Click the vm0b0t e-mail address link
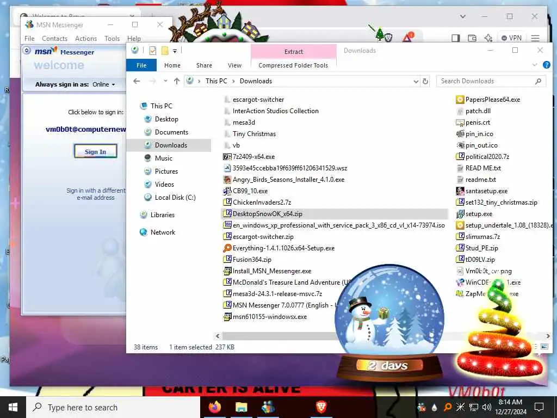The image size is (557, 418). [85, 130]
